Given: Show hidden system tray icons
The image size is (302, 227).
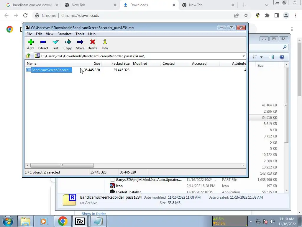Looking at the screenshot, I should pyautogui.click(x=251, y=221).
